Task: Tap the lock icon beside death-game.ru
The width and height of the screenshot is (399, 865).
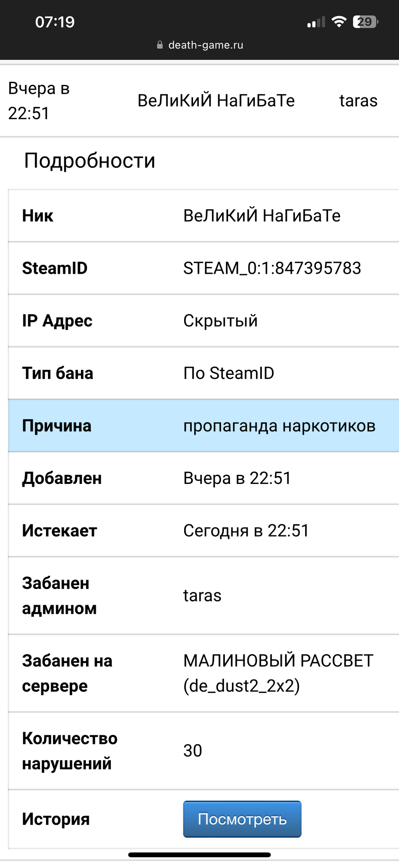Action: pos(160,45)
